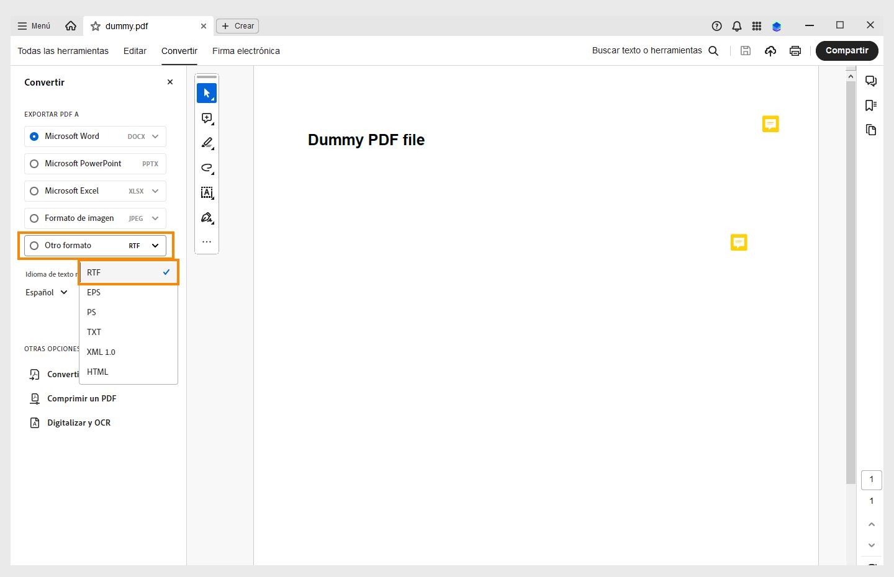This screenshot has height=577, width=894.
Task: Open the more tools ellipsis menu
Action: pyautogui.click(x=207, y=241)
